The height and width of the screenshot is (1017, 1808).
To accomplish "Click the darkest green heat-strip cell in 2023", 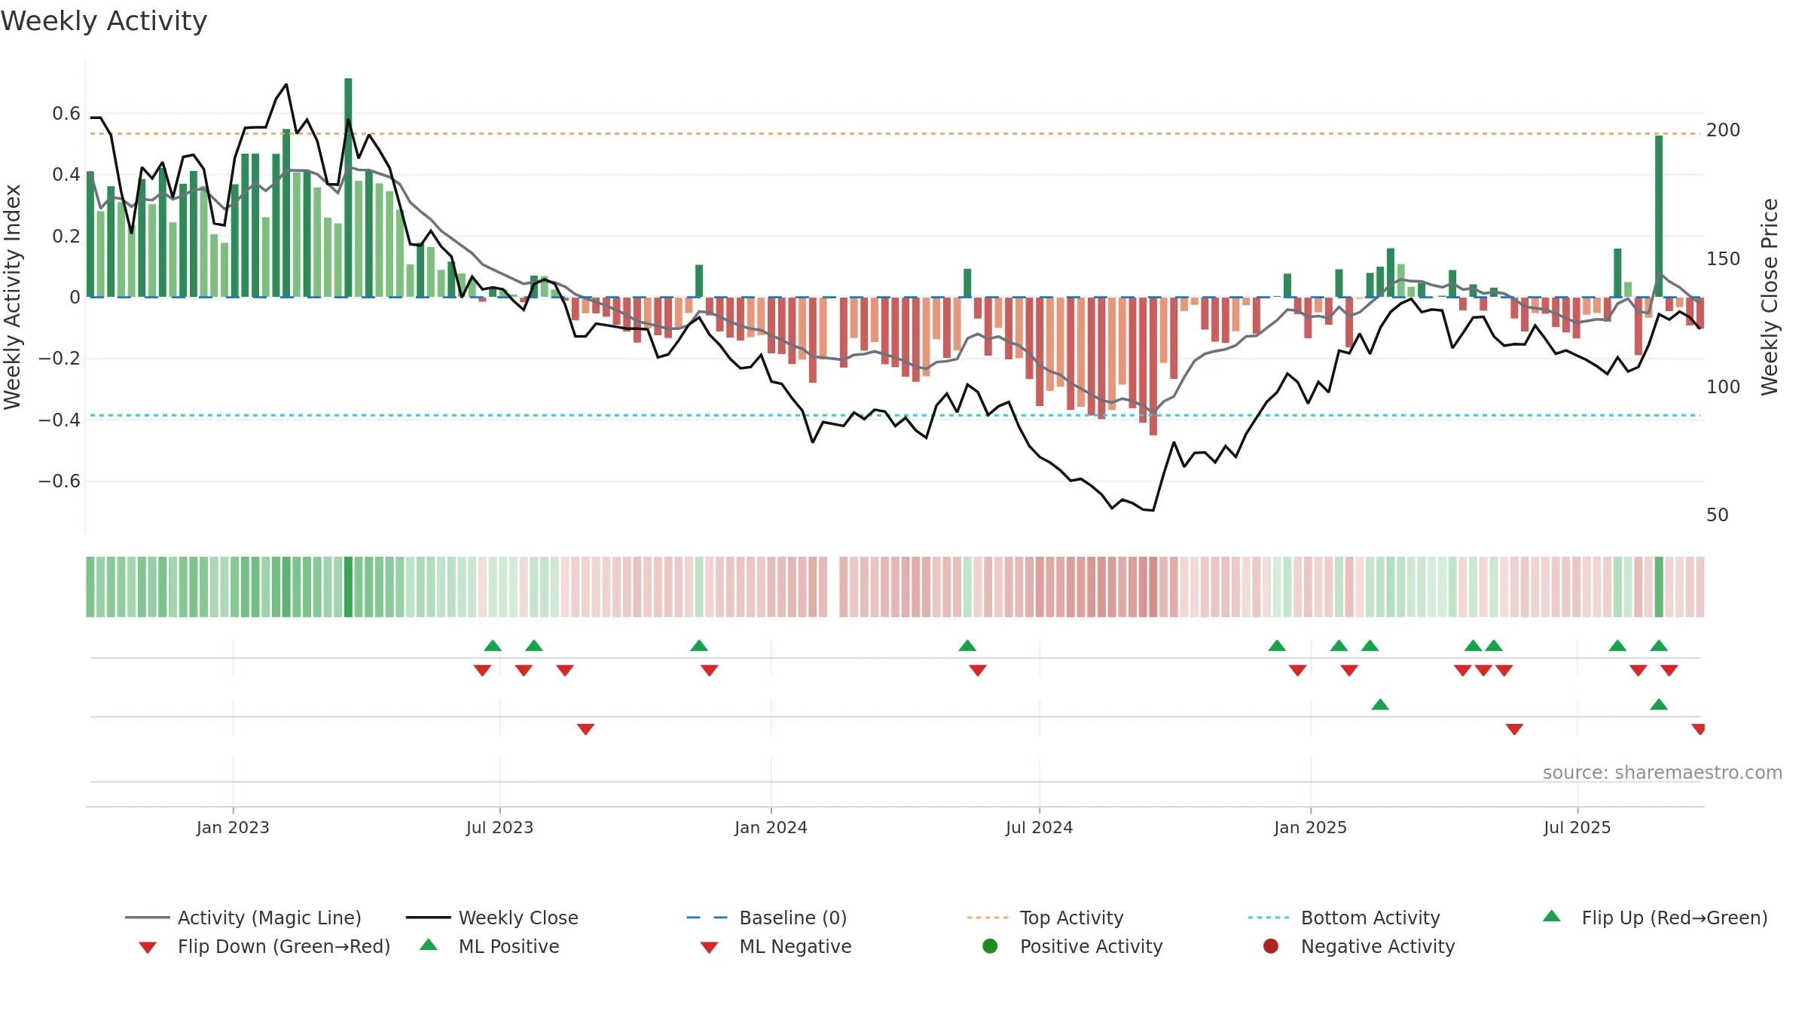I will click(x=348, y=587).
